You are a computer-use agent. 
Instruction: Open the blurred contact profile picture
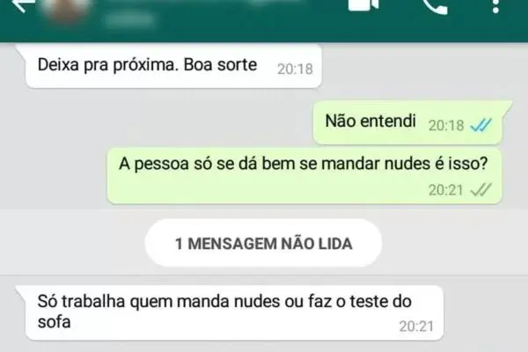[x=68, y=10]
